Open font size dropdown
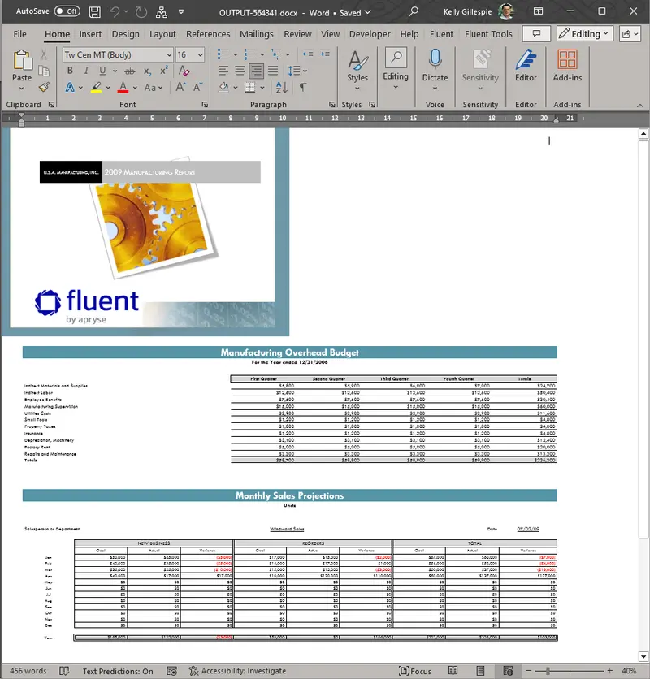650x679 pixels. 200,55
